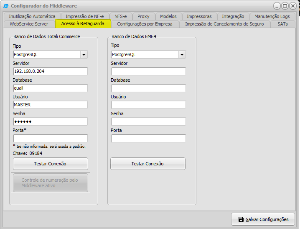The height and width of the screenshot is (229, 300).
Task: Select the Configurações por Empresa tab
Action: click(145, 24)
